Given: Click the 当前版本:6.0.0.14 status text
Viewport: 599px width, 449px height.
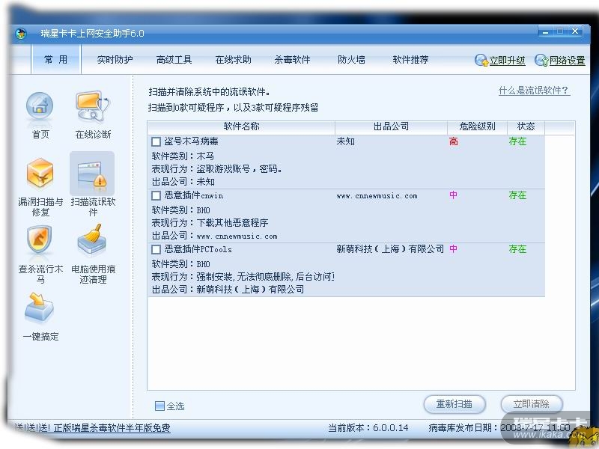Looking at the screenshot, I should coord(368,427).
